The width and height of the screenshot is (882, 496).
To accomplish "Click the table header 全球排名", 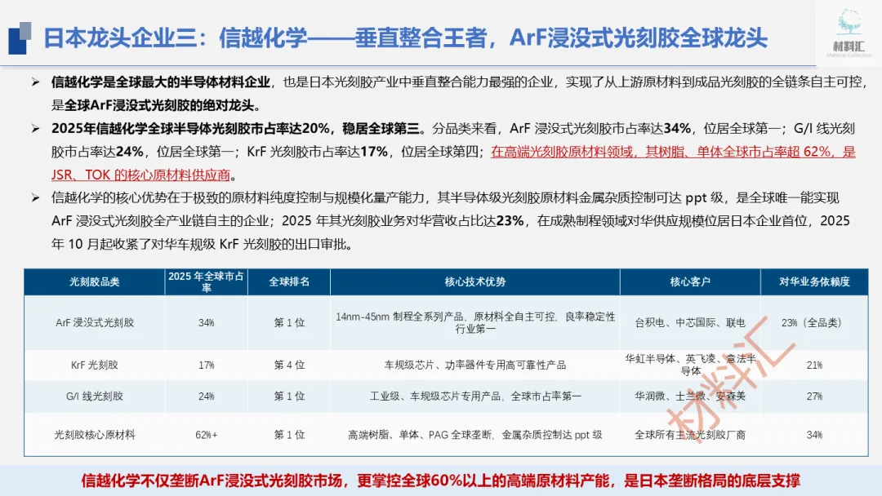I will coord(289,281).
